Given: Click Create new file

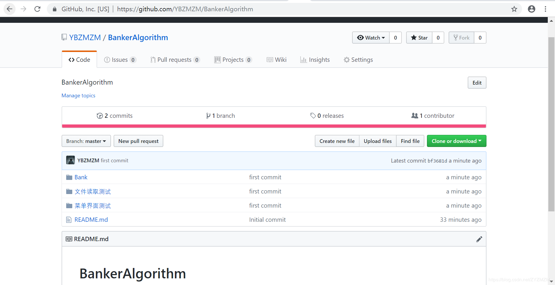Looking at the screenshot, I should pos(337,141).
